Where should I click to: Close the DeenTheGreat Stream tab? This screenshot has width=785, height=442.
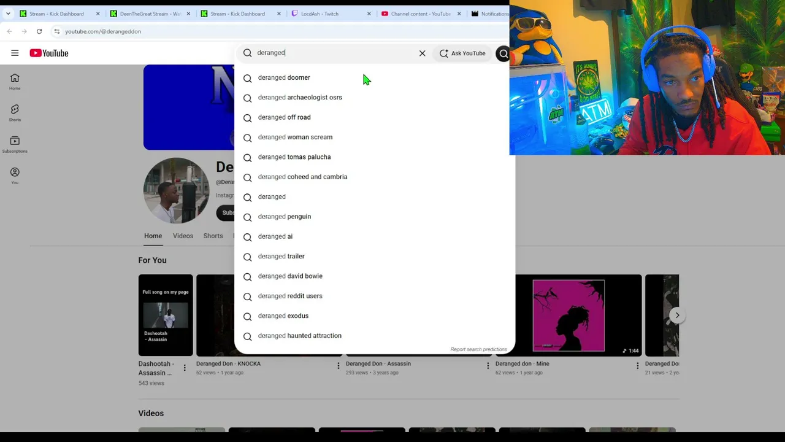pos(188,14)
